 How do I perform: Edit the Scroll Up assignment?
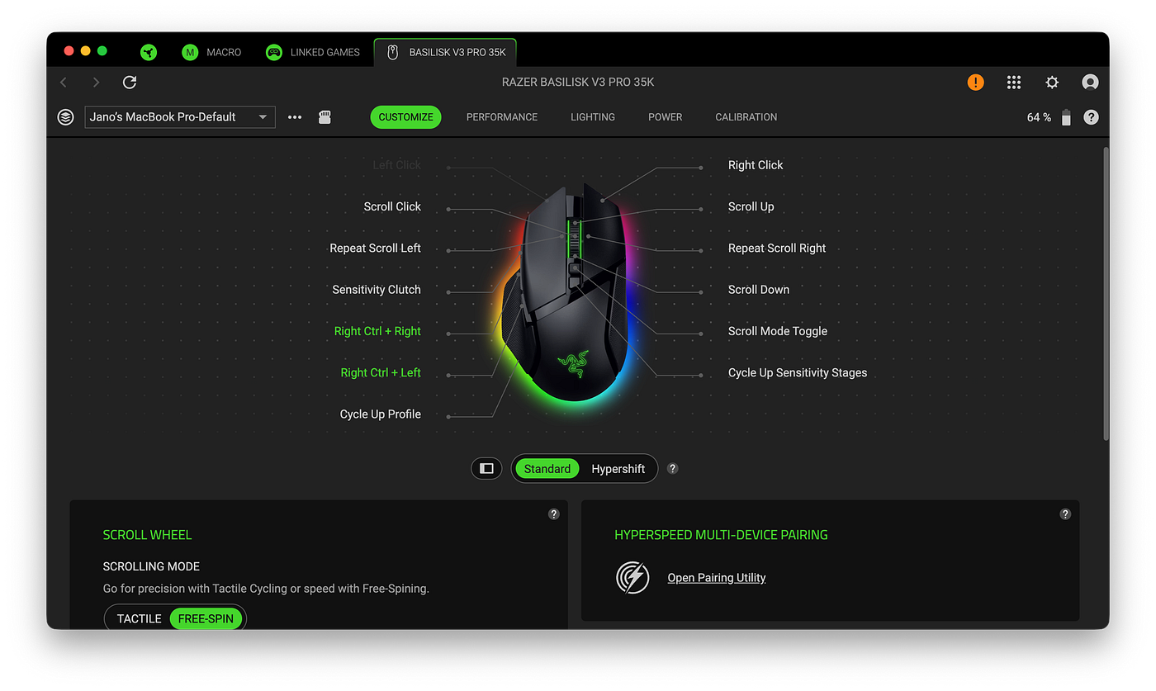[x=751, y=206]
